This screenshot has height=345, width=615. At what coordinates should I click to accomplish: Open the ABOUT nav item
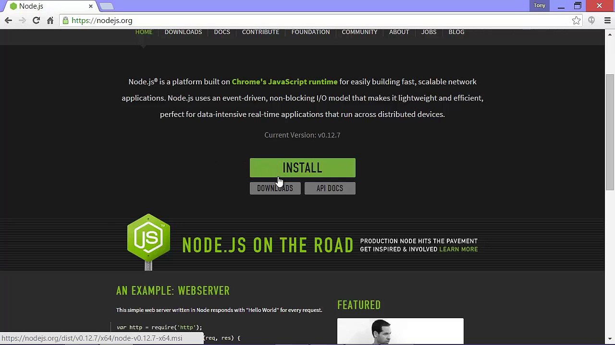coord(399,32)
